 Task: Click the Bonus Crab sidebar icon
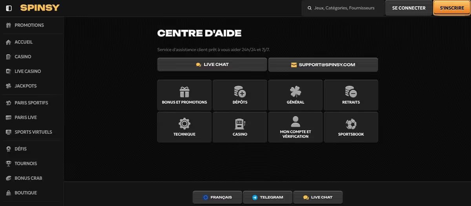pyautogui.click(x=9, y=178)
